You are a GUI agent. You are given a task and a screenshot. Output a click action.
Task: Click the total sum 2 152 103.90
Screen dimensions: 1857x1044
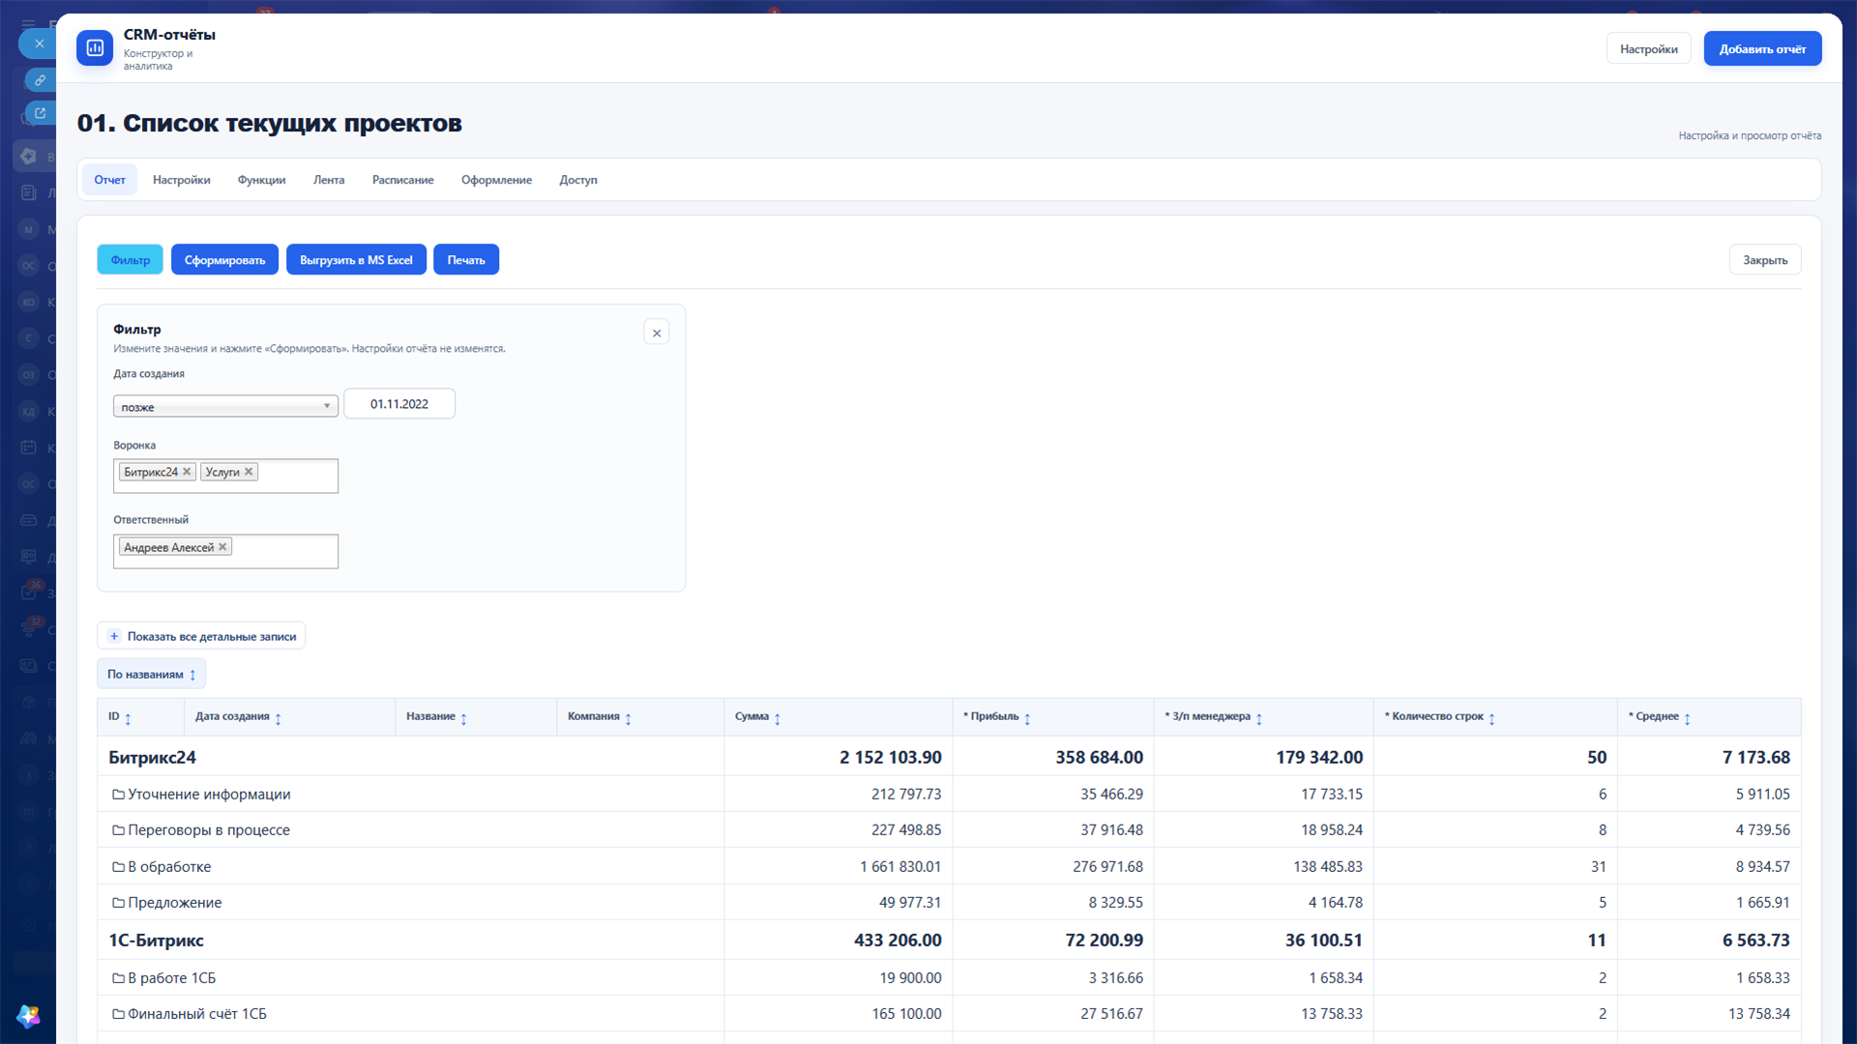891,758
